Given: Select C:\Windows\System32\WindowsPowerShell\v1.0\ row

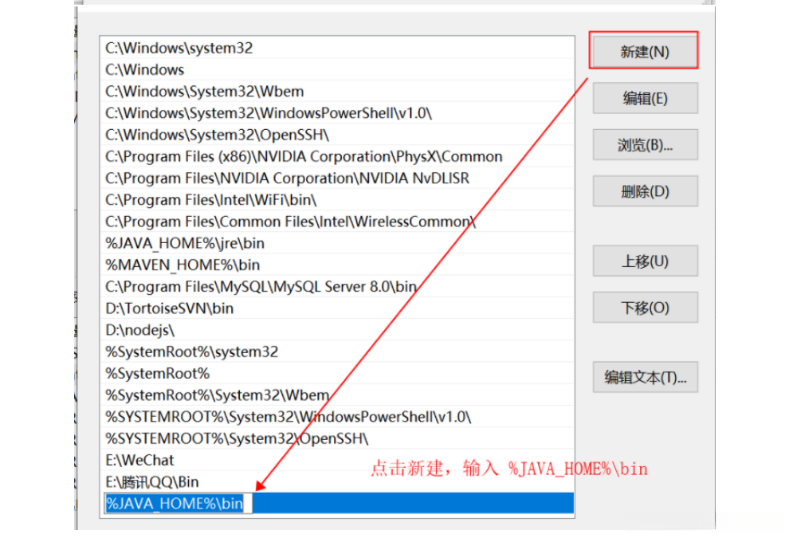Looking at the screenshot, I should click(x=337, y=112).
